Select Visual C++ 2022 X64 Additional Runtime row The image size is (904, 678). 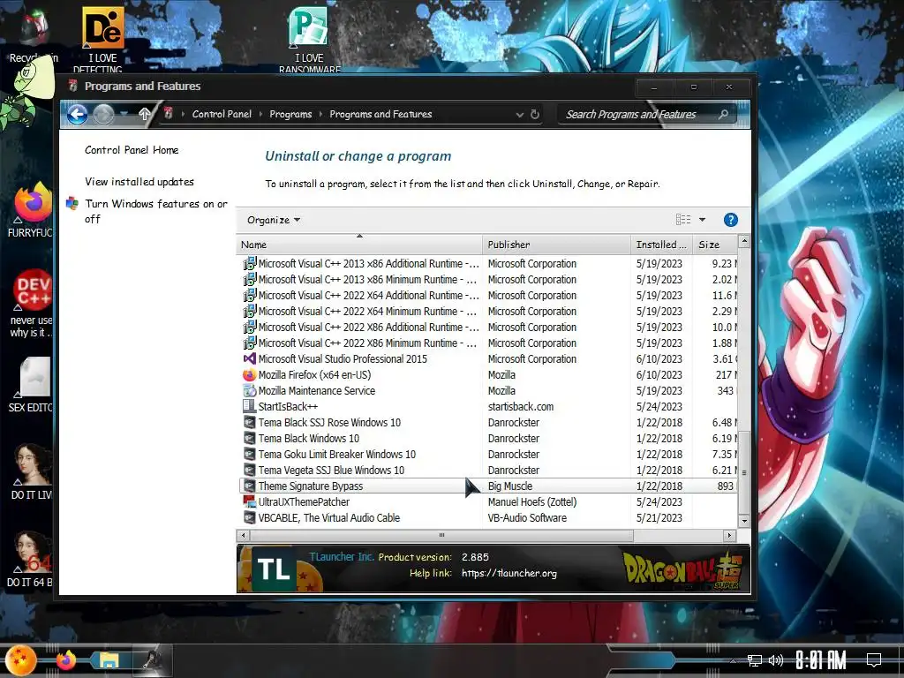487,295
